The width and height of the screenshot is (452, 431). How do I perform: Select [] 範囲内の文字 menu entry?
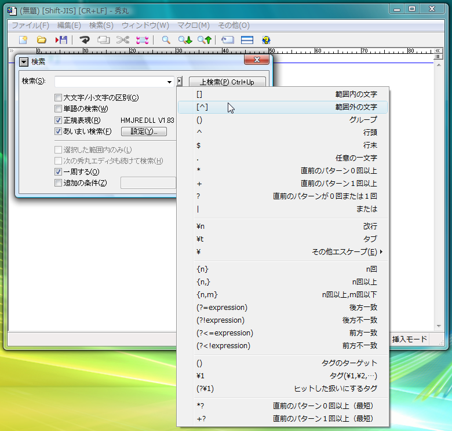(x=283, y=94)
